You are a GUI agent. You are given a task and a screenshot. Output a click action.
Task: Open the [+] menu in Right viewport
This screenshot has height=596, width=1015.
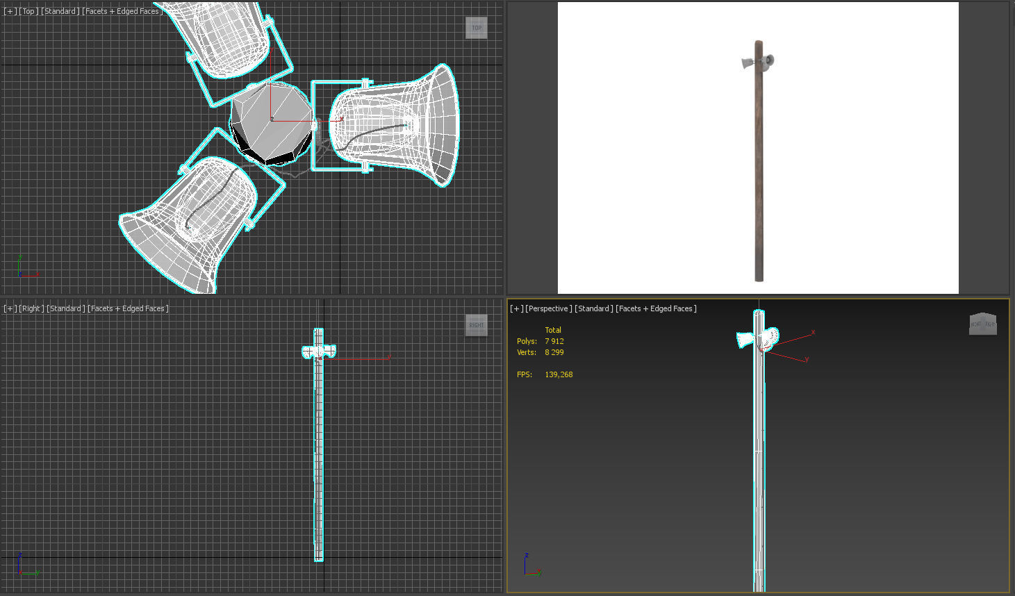(x=10, y=308)
